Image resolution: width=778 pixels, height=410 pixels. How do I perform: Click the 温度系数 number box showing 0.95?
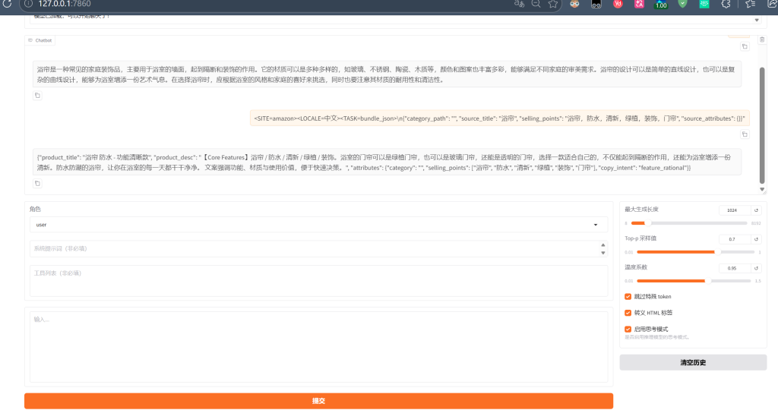[x=735, y=268]
